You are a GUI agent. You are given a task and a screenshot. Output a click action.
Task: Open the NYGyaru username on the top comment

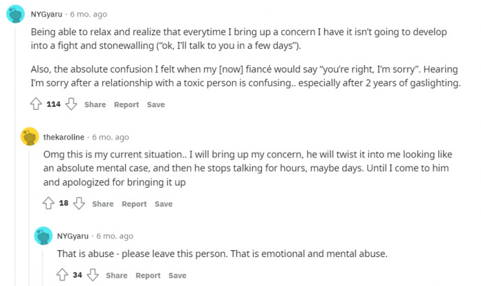pyautogui.click(x=45, y=13)
